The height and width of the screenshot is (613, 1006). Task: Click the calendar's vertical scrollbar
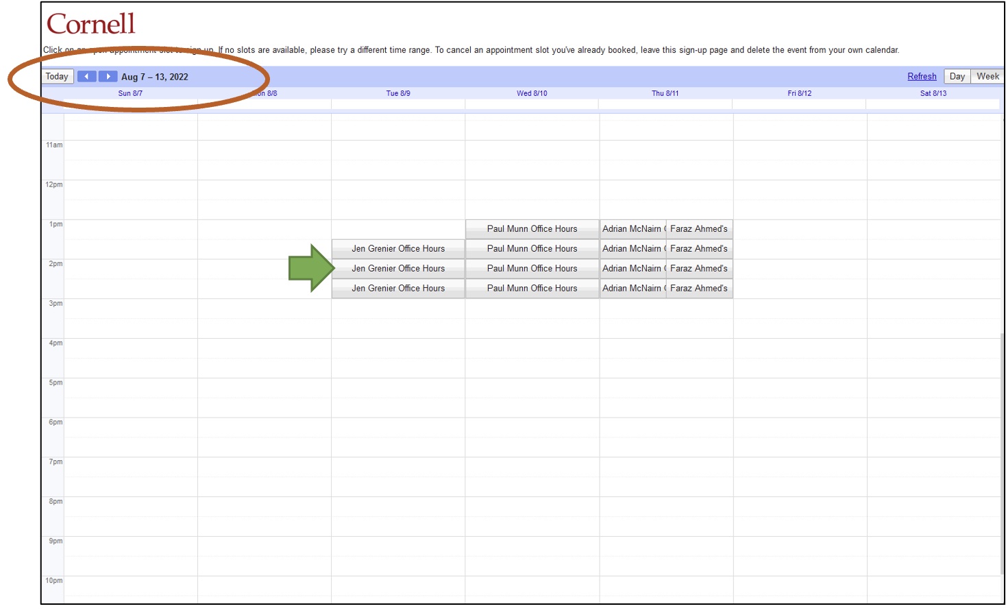click(x=1001, y=453)
